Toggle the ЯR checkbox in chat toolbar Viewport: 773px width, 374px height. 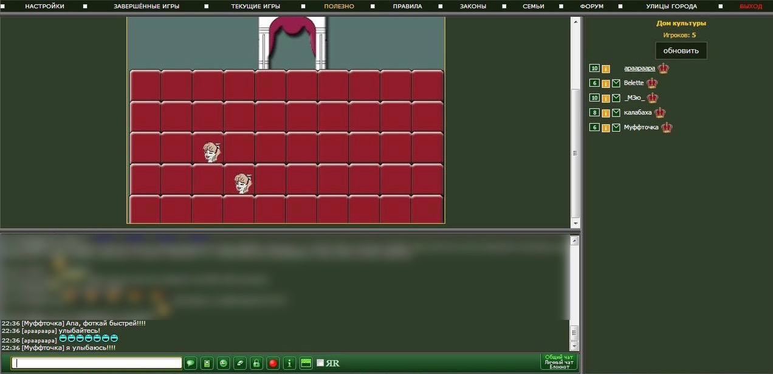(x=320, y=363)
